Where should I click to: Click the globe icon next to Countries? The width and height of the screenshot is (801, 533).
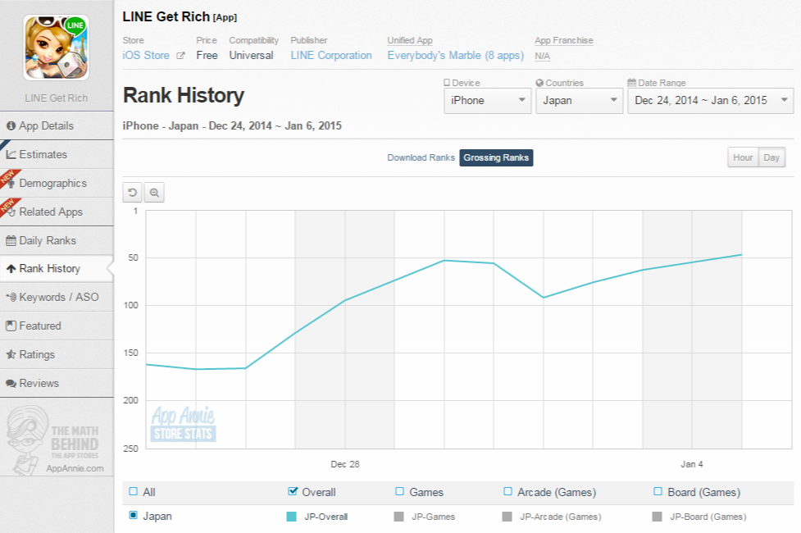click(539, 83)
